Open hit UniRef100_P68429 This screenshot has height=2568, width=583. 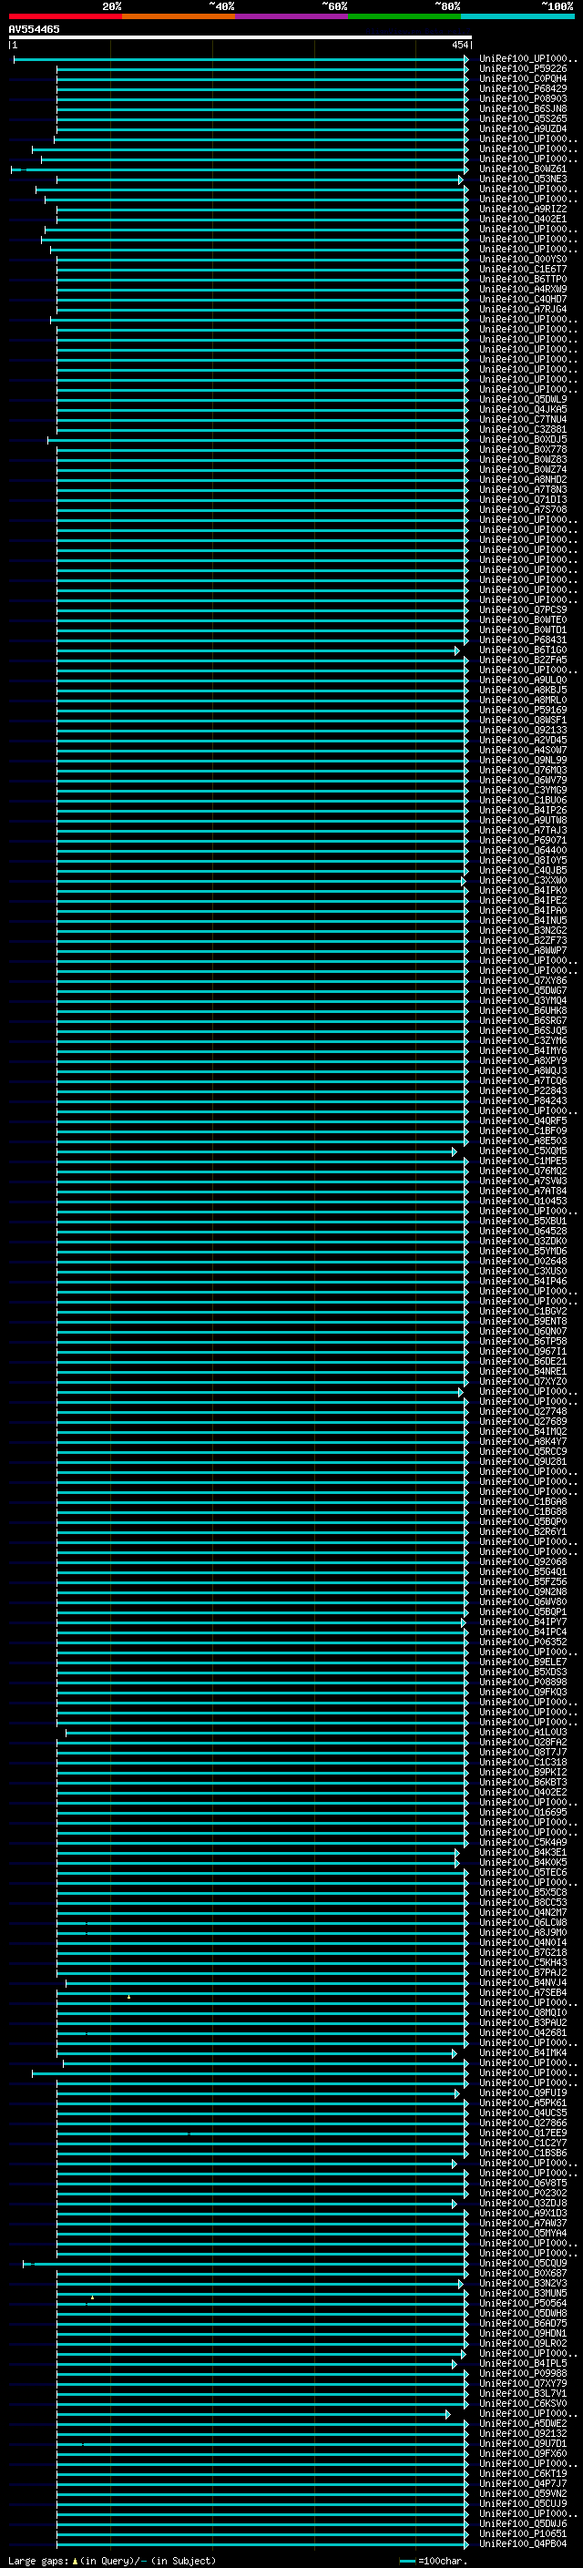tap(523, 88)
